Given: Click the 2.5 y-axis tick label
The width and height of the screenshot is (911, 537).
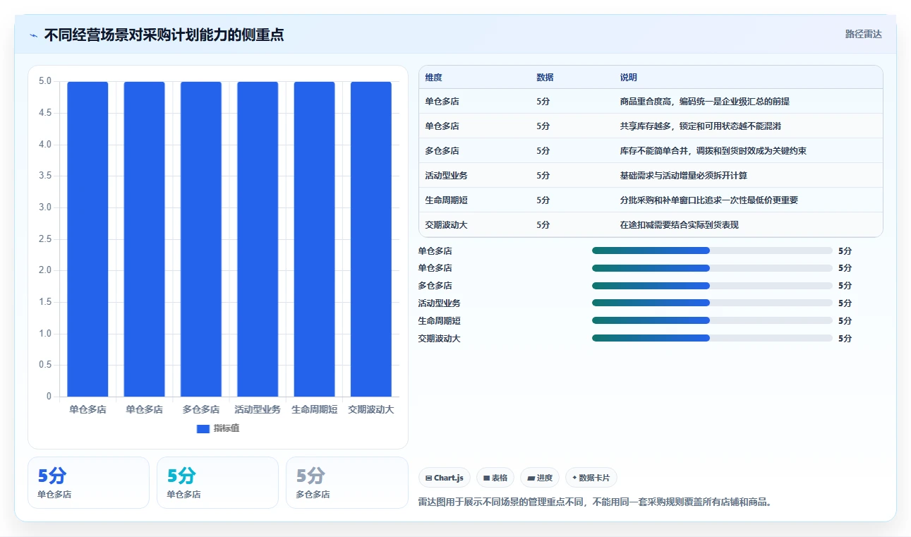Looking at the screenshot, I should coord(44,239).
